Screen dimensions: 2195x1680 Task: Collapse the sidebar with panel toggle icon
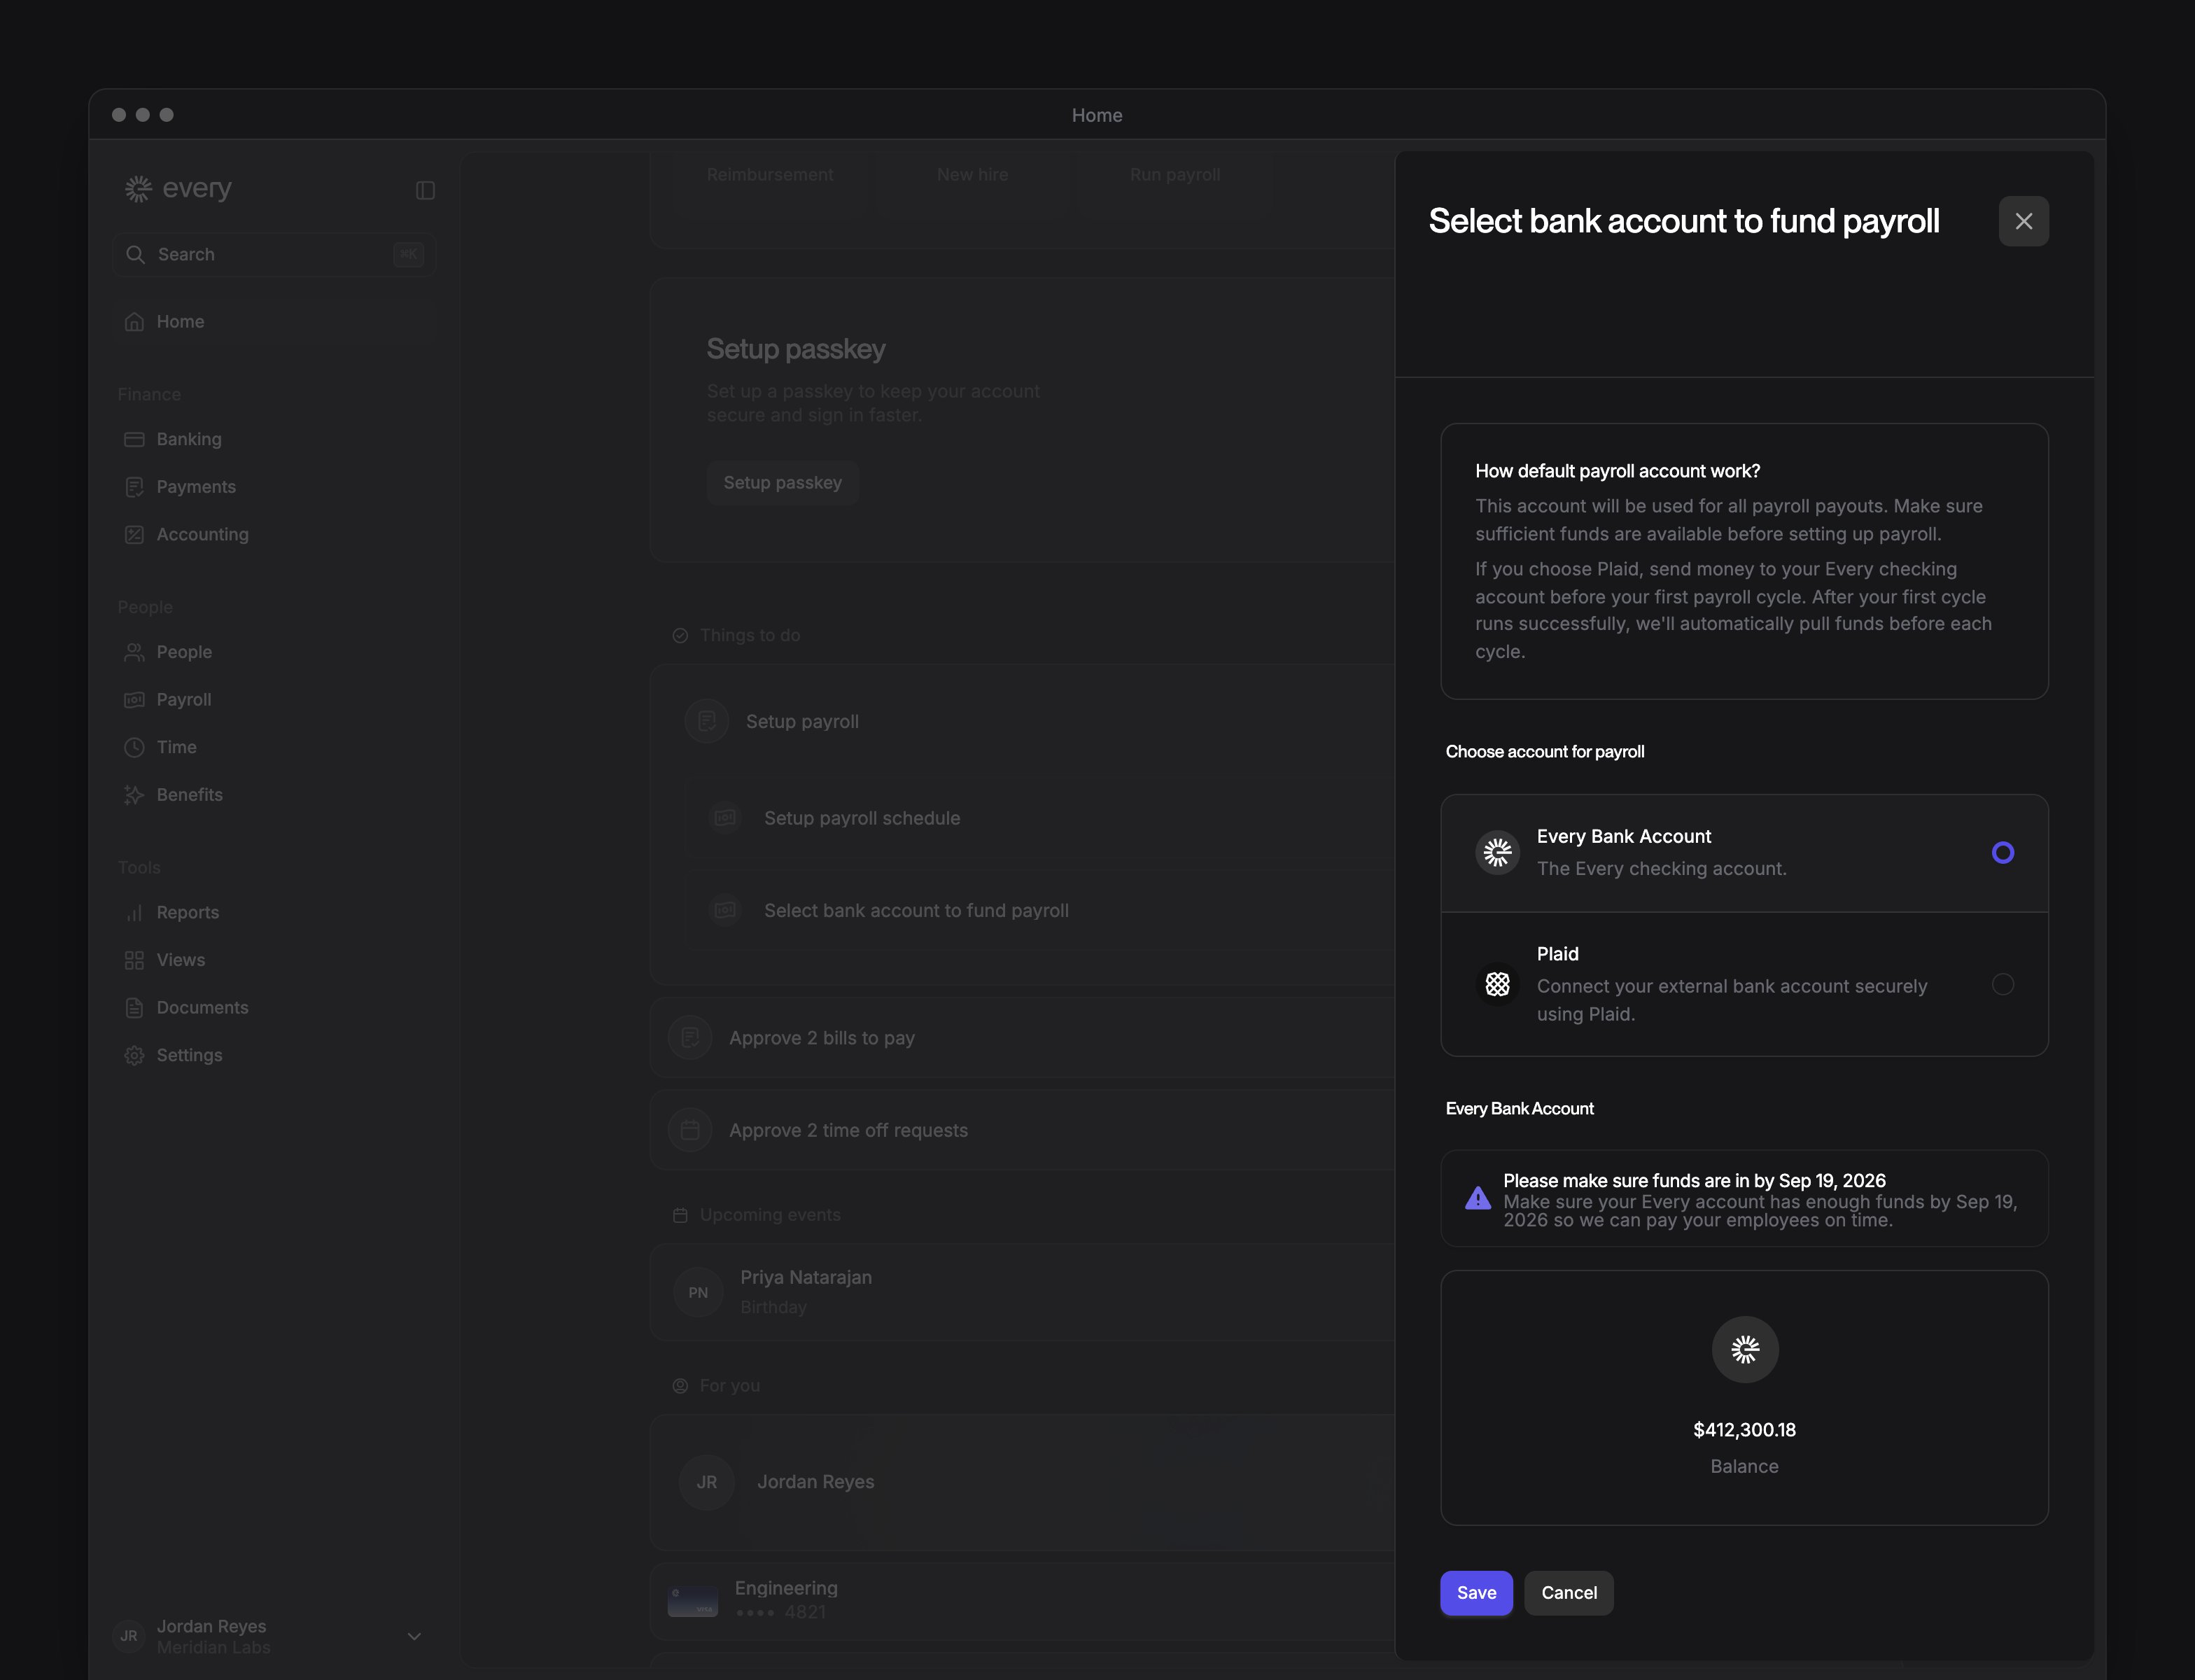[x=425, y=190]
